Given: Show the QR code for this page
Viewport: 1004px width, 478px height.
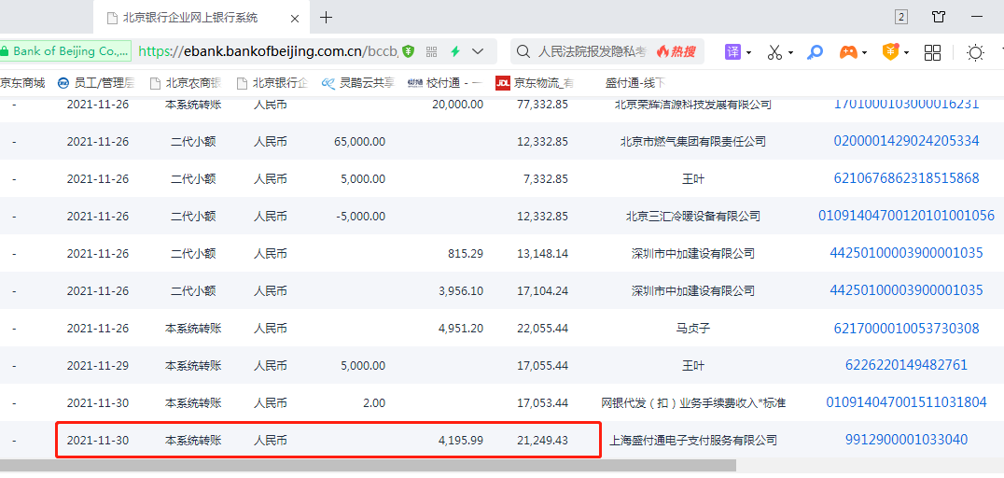Looking at the screenshot, I should click(x=432, y=51).
